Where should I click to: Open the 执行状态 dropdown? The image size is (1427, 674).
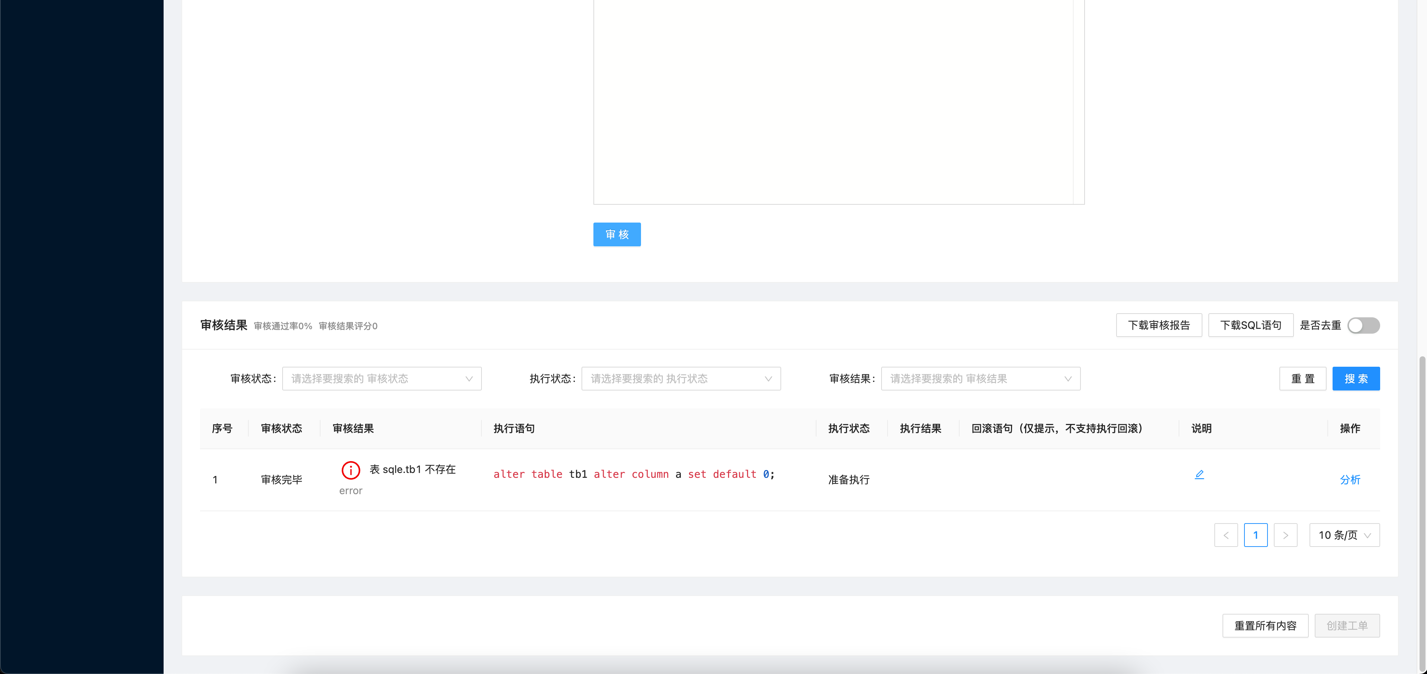682,379
